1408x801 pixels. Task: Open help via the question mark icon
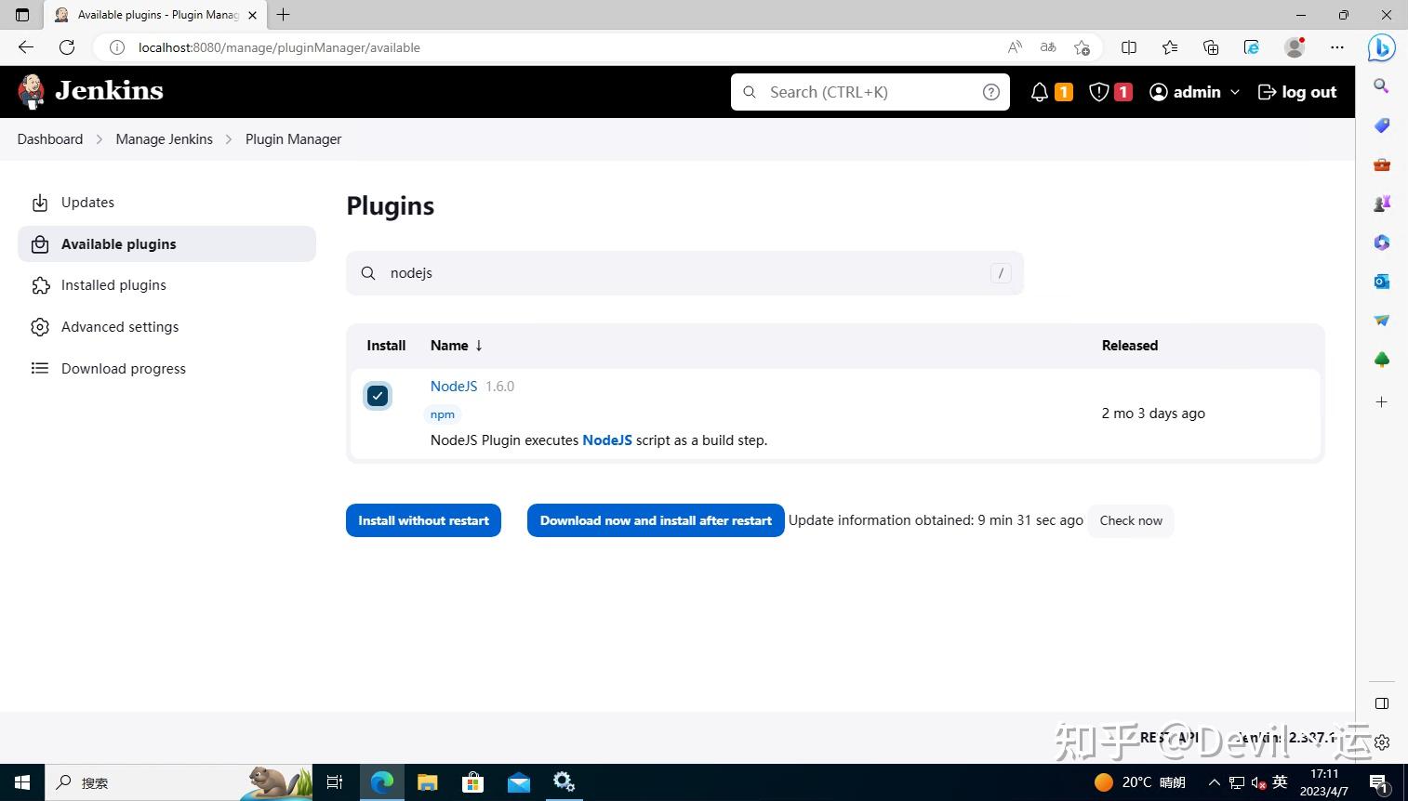click(x=990, y=91)
